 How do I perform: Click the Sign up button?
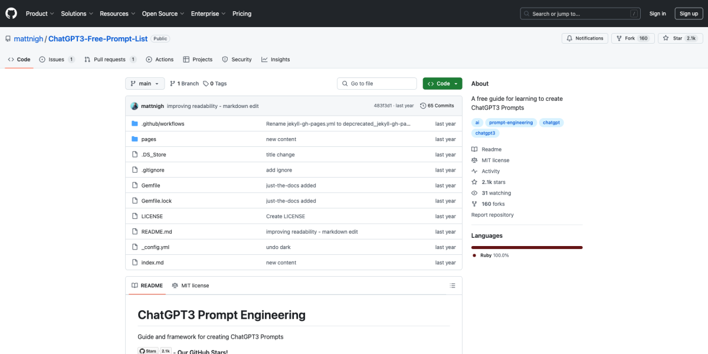coord(689,13)
